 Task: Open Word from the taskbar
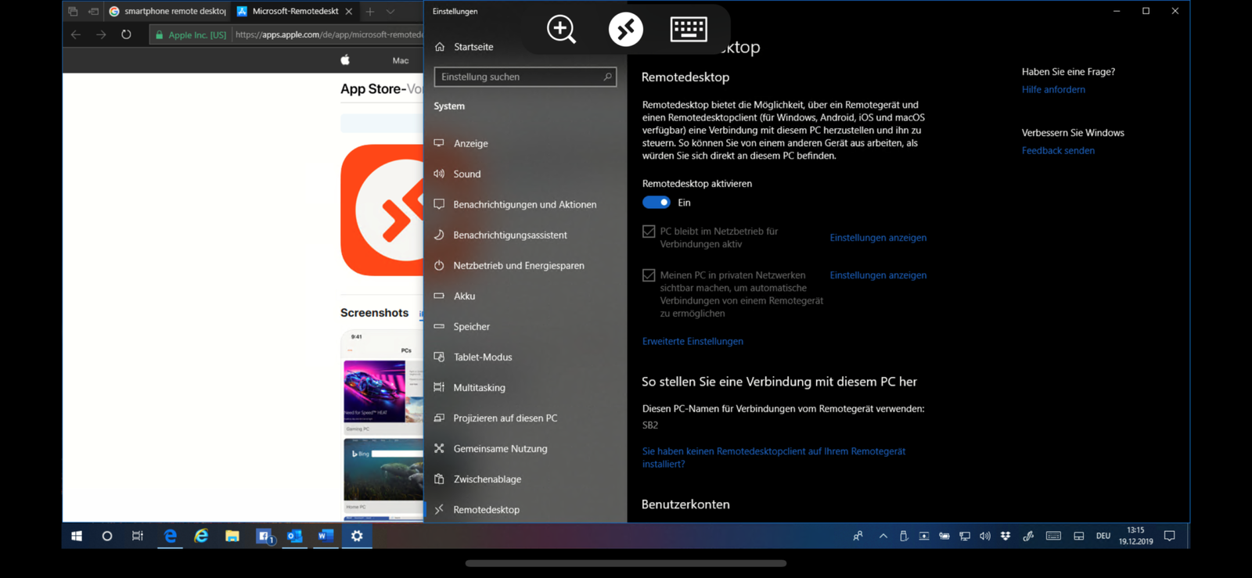(x=326, y=536)
